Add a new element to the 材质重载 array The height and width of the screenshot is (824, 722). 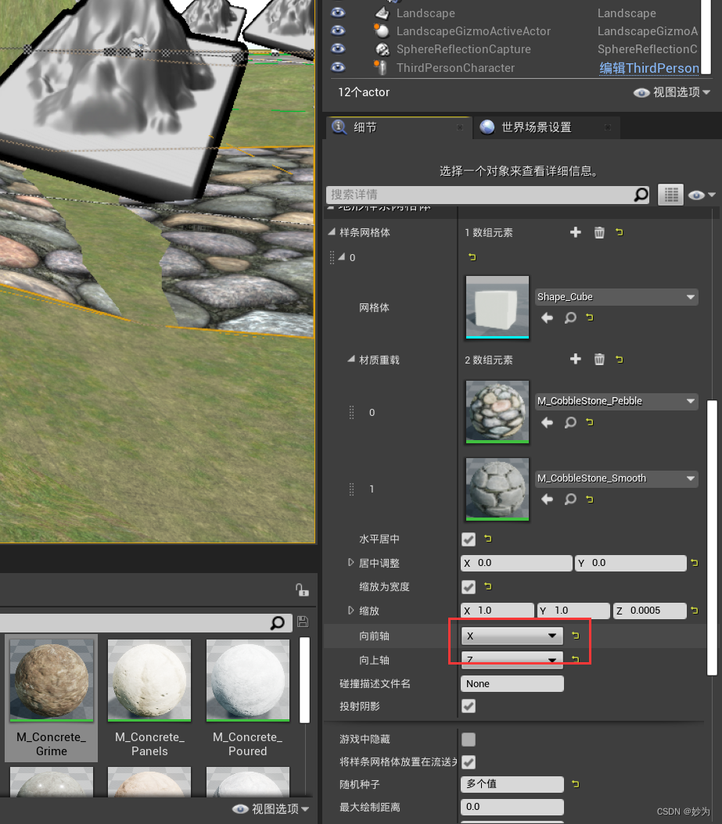pyautogui.click(x=576, y=359)
